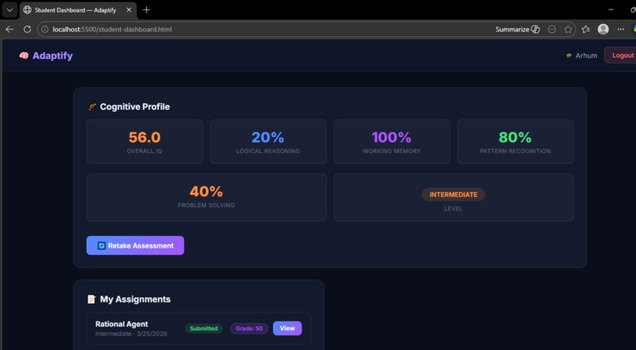Click the 100% Working Memory value
The height and width of the screenshot is (350, 636).
click(x=391, y=138)
